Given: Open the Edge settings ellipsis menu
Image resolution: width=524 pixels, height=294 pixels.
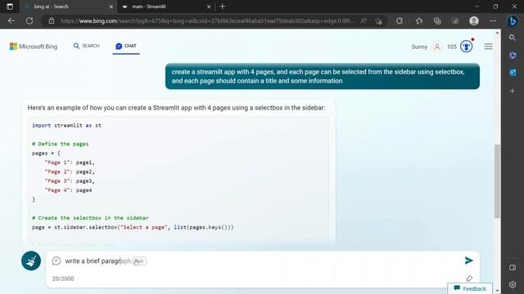Looking at the screenshot, I should click(x=493, y=21).
